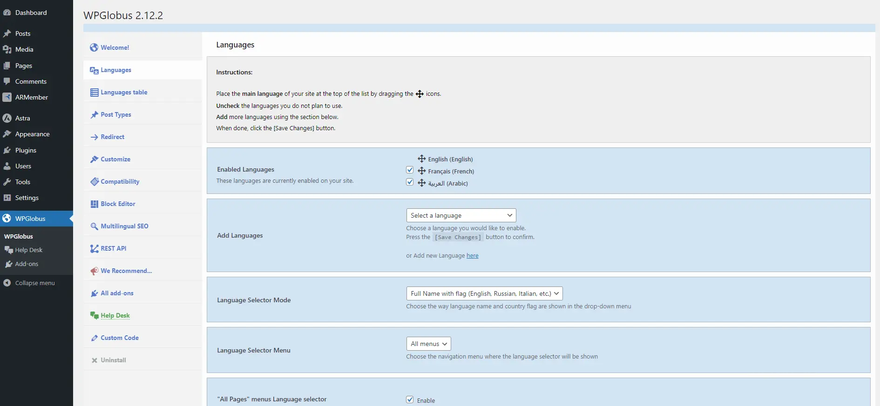Screen dimensions: 880x406
Task: Click the Help Desk sidebar submenu link
Action: tap(28, 250)
